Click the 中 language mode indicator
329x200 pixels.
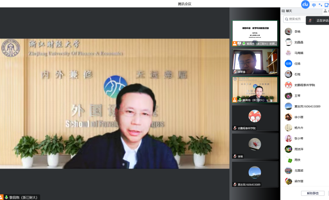(x=314, y=5)
